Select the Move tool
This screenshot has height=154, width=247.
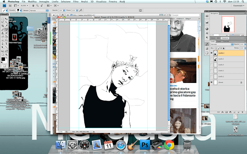click(6, 19)
